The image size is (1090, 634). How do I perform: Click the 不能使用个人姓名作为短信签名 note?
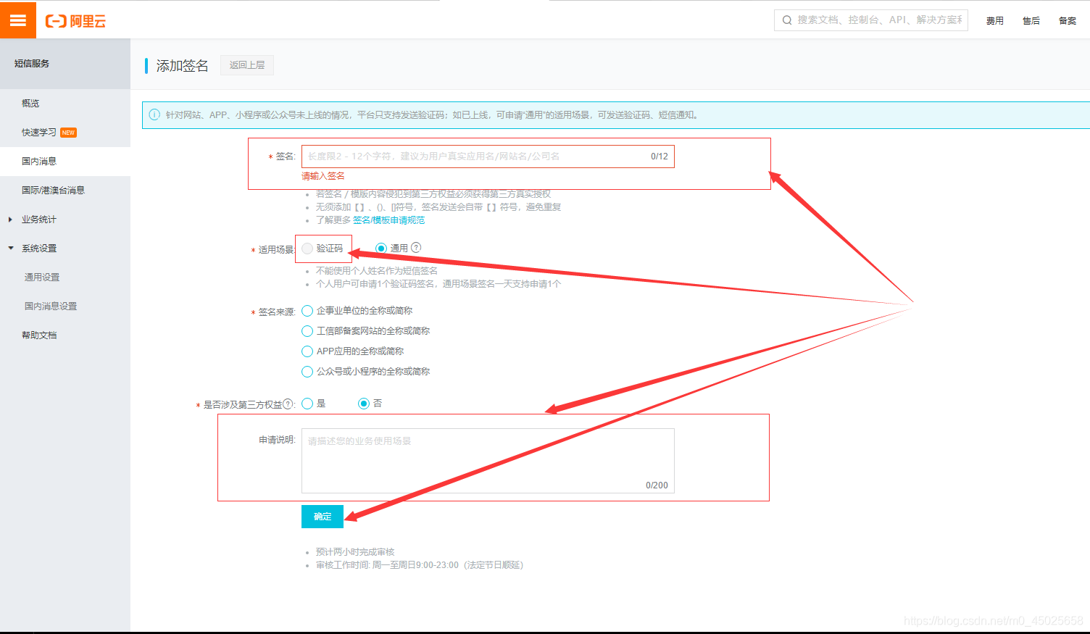click(377, 271)
